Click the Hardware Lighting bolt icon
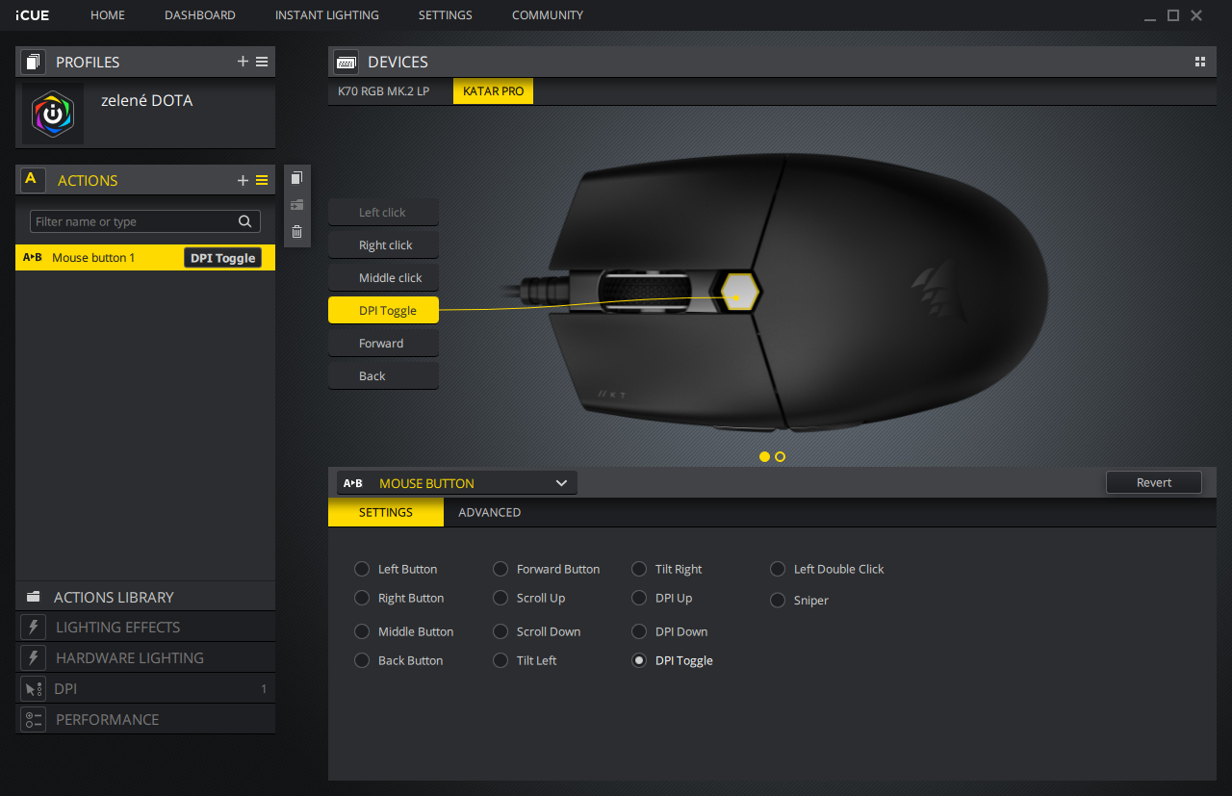Screen dimensions: 1232x796 pyautogui.click(x=34, y=658)
